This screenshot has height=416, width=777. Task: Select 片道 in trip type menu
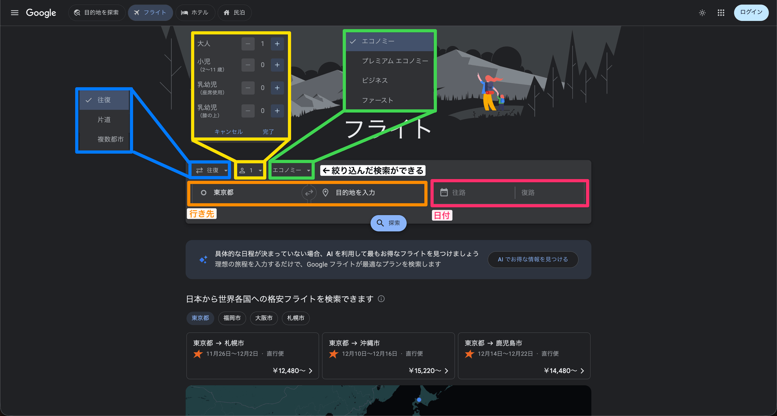tap(104, 120)
